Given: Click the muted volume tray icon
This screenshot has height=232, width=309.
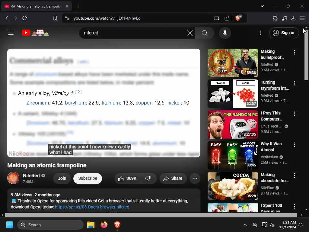Looking at the screenshot, I should tap(272, 225).
